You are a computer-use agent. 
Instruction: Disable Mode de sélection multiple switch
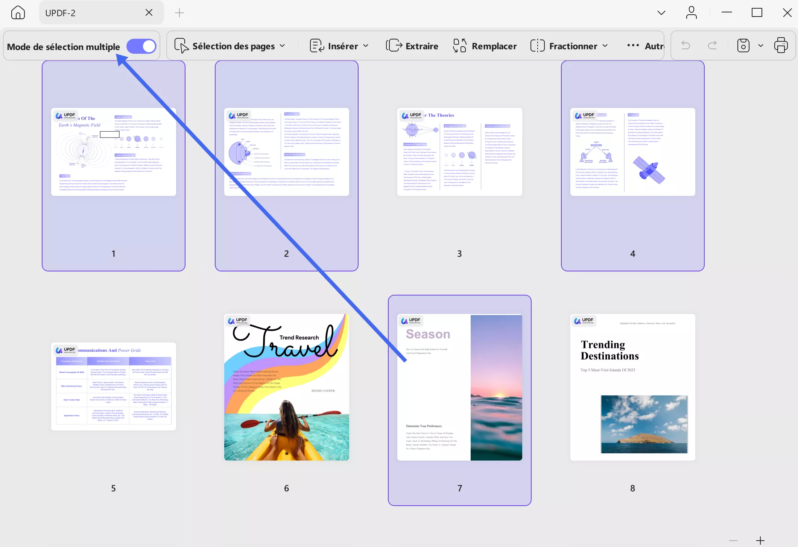pyautogui.click(x=141, y=47)
